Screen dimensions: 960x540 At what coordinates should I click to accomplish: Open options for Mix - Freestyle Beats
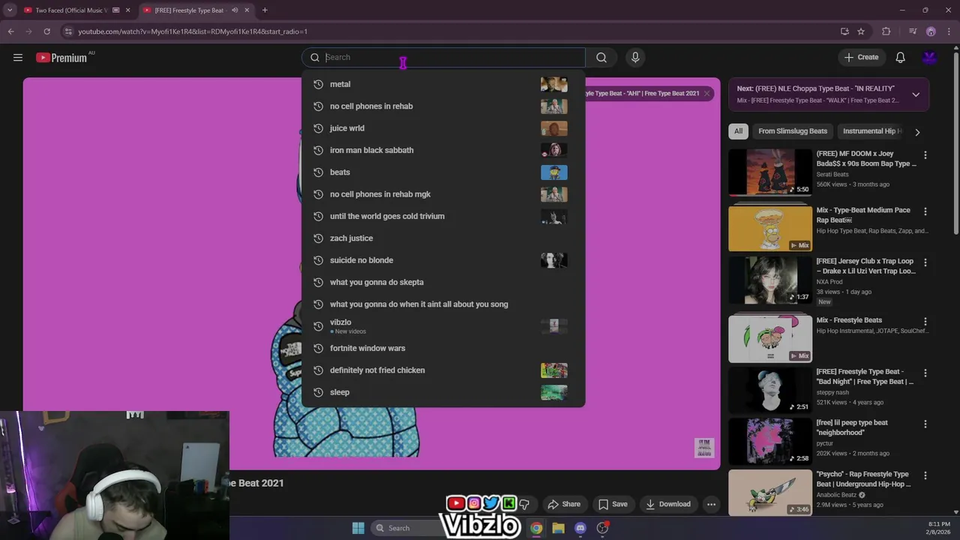pos(925,322)
